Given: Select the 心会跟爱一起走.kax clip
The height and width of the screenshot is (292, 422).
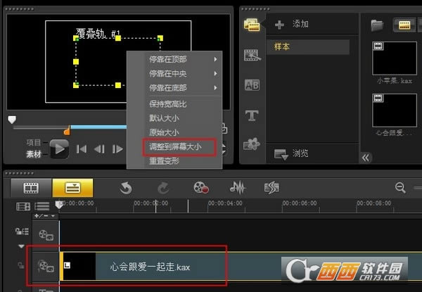Looking at the screenshot, I should [241, 266].
